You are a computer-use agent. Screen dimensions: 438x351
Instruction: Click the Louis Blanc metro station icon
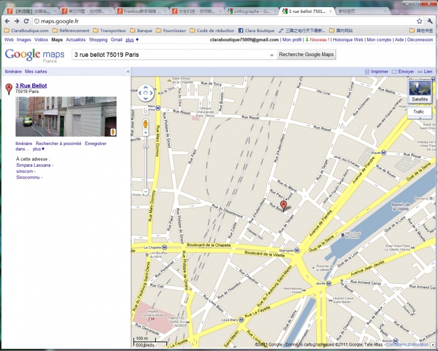pyautogui.click(x=241, y=320)
